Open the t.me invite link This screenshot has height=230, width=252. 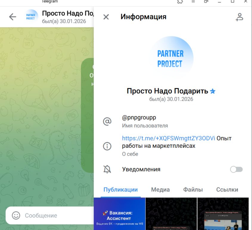[168, 138]
